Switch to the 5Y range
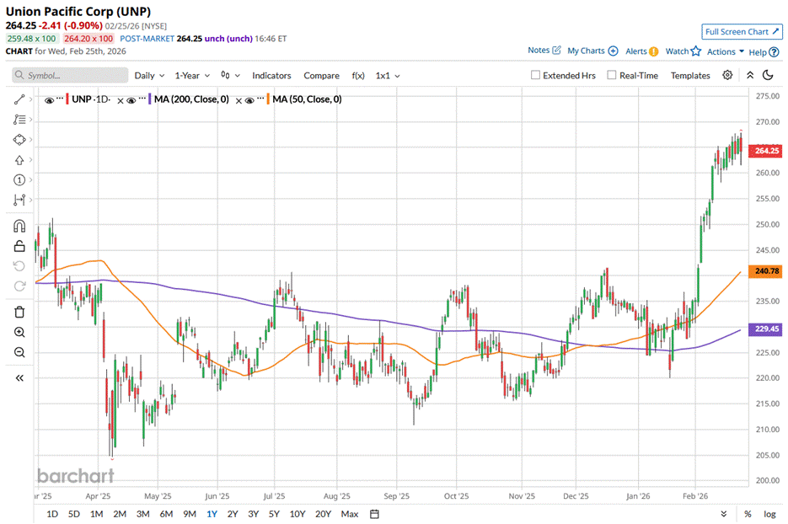Viewport: 788px width, 524px height. pos(274,514)
